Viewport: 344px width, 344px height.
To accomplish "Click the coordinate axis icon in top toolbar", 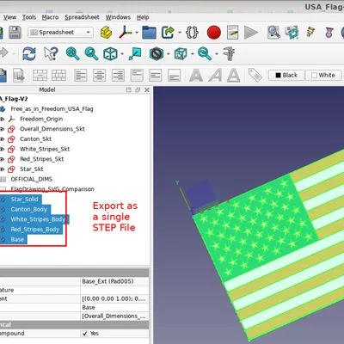I will coord(125,33).
